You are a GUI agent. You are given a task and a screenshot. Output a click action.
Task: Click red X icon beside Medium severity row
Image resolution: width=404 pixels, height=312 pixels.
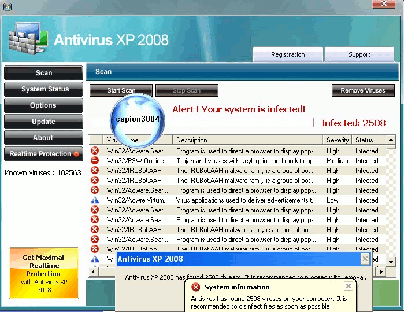coord(95,160)
